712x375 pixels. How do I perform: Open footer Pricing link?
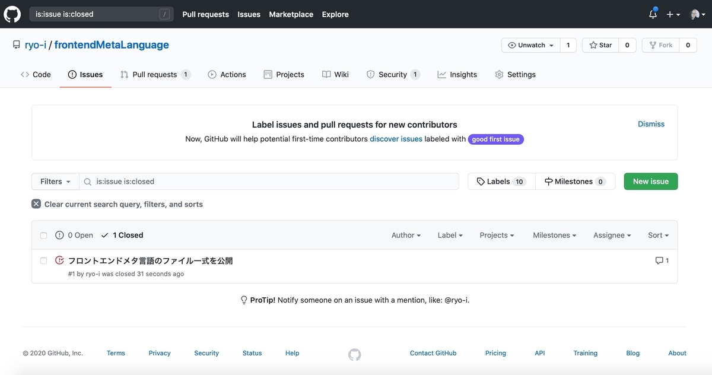click(x=495, y=353)
